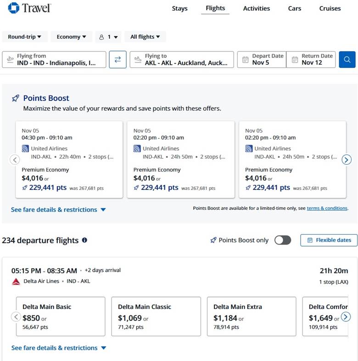Click the swap origin and destination icon

click(x=117, y=59)
